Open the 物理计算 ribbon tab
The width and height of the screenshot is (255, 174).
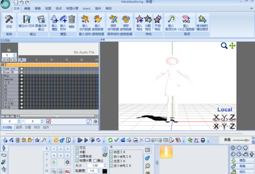click(72, 8)
